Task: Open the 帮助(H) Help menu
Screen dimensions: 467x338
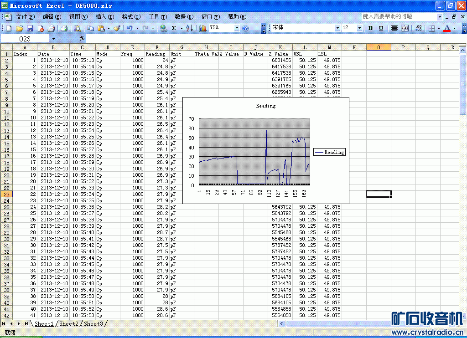Action: point(237,17)
